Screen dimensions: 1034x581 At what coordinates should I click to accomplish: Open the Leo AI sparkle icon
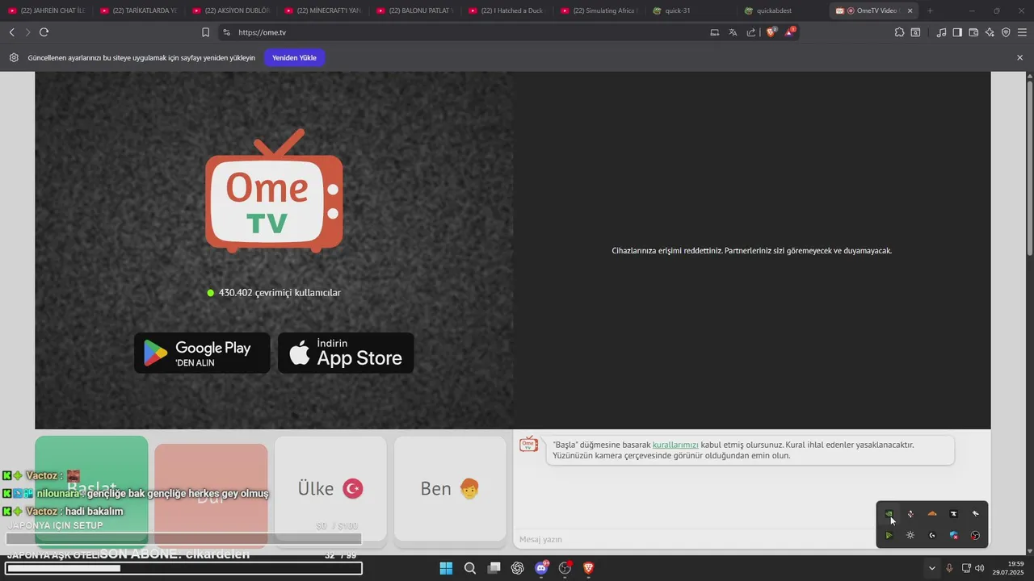[990, 32]
